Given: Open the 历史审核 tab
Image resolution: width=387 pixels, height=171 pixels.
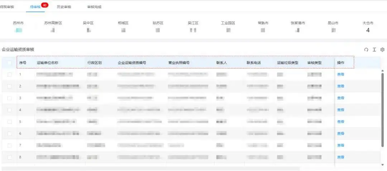Looking at the screenshot, I should [64, 7].
